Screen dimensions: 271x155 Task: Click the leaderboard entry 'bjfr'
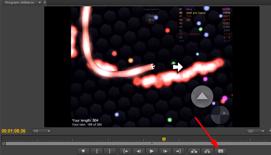(x=188, y=20)
